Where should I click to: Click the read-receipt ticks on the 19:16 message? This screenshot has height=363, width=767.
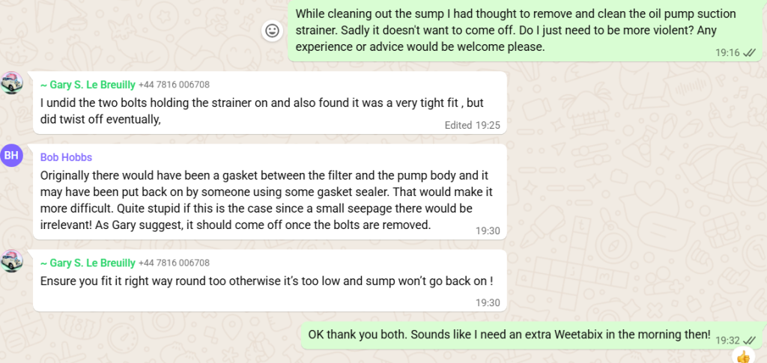tap(751, 52)
